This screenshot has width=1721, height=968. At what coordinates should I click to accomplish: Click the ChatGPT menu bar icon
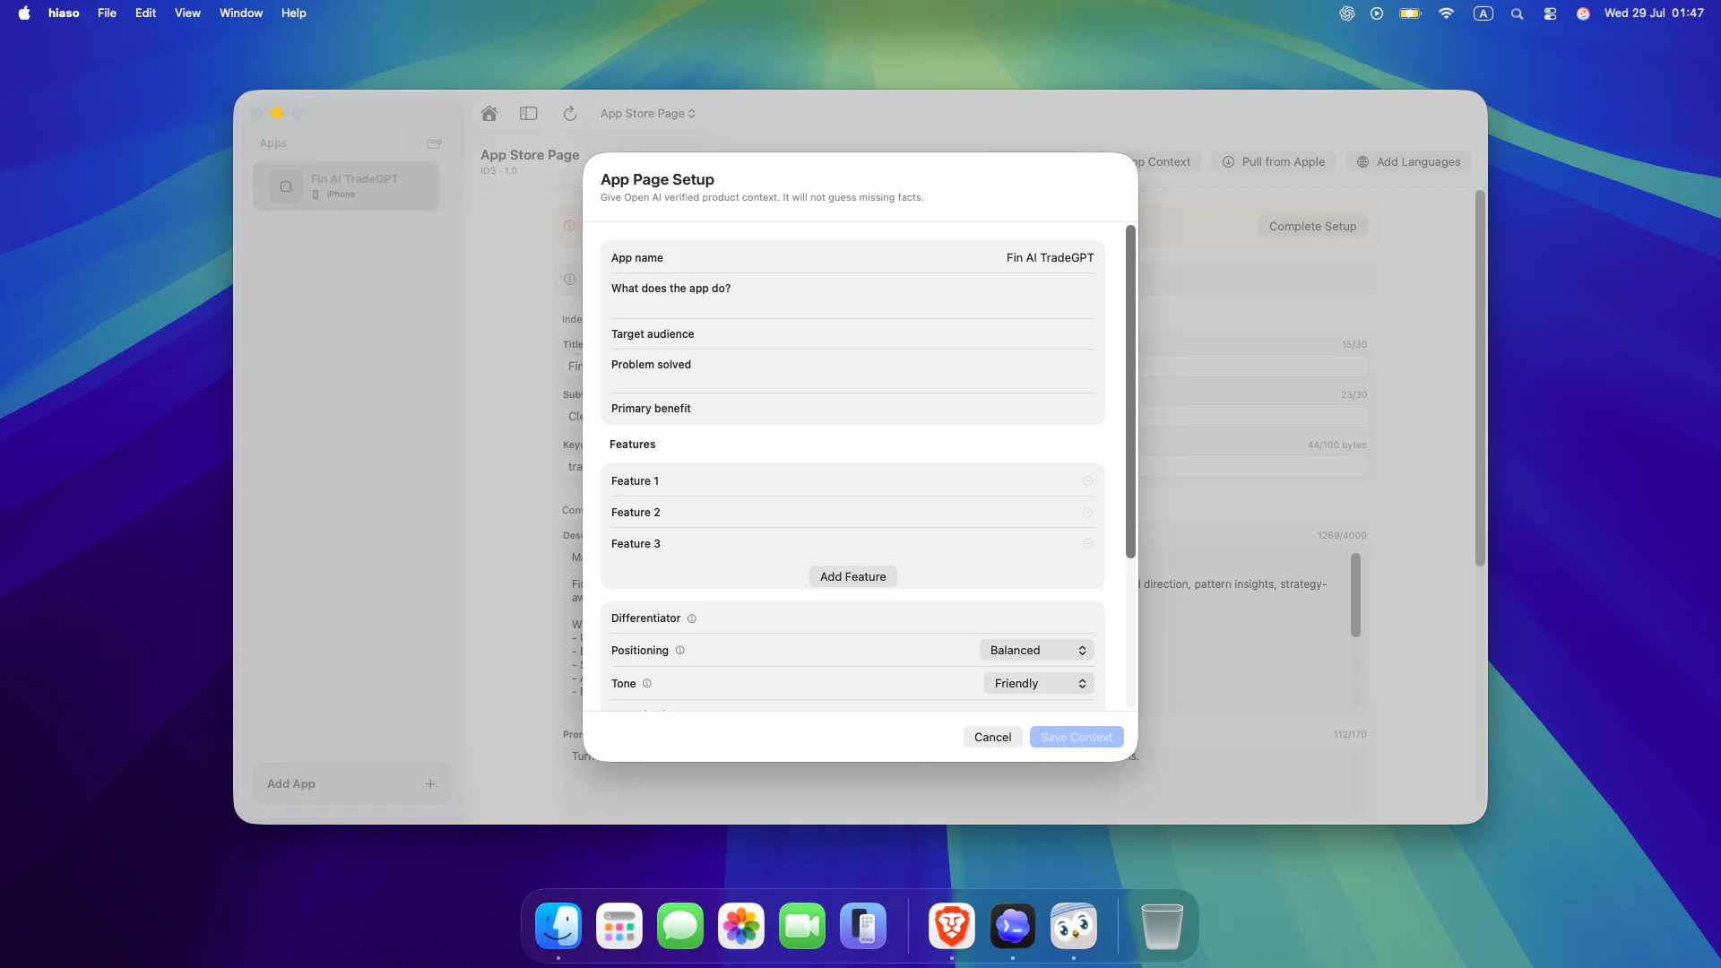point(1346,13)
